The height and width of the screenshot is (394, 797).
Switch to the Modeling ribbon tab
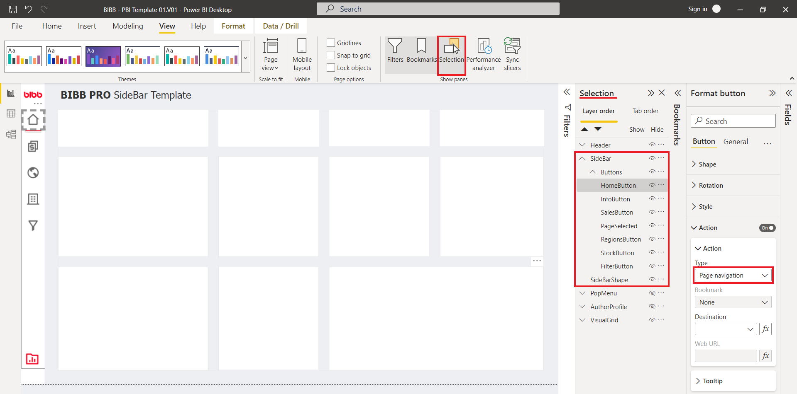point(127,26)
